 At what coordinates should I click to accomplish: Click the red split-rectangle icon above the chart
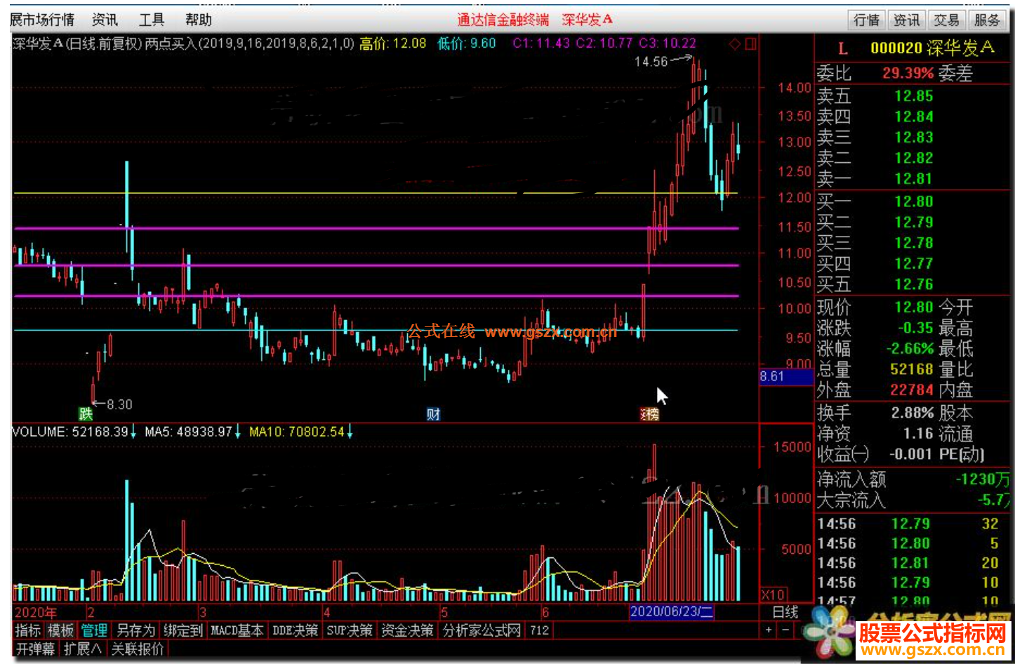click(x=750, y=44)
